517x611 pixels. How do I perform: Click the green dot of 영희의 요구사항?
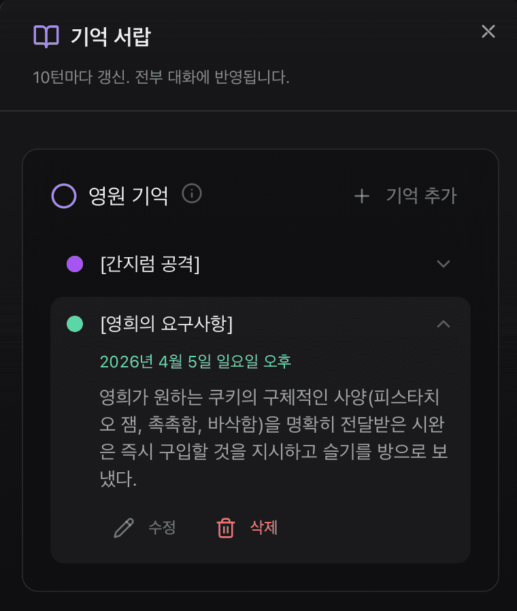75,325
